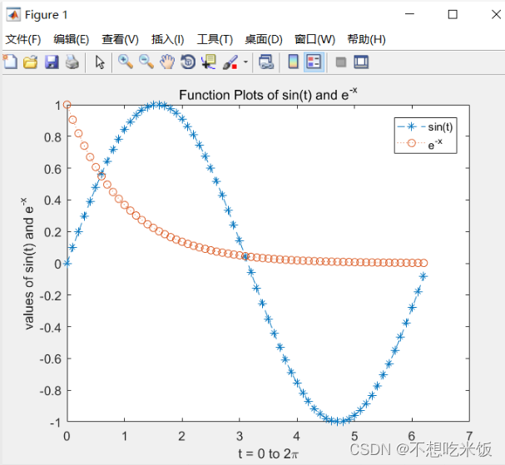Minimize the Figure 1 window

[x=409, y=14]
